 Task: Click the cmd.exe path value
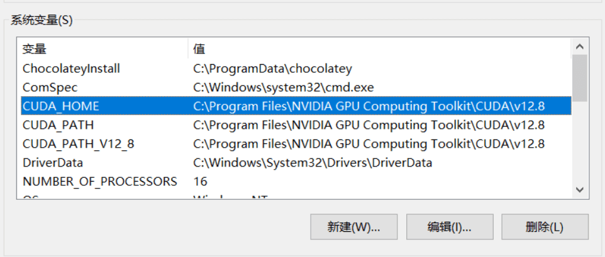[x=284, y=87]
